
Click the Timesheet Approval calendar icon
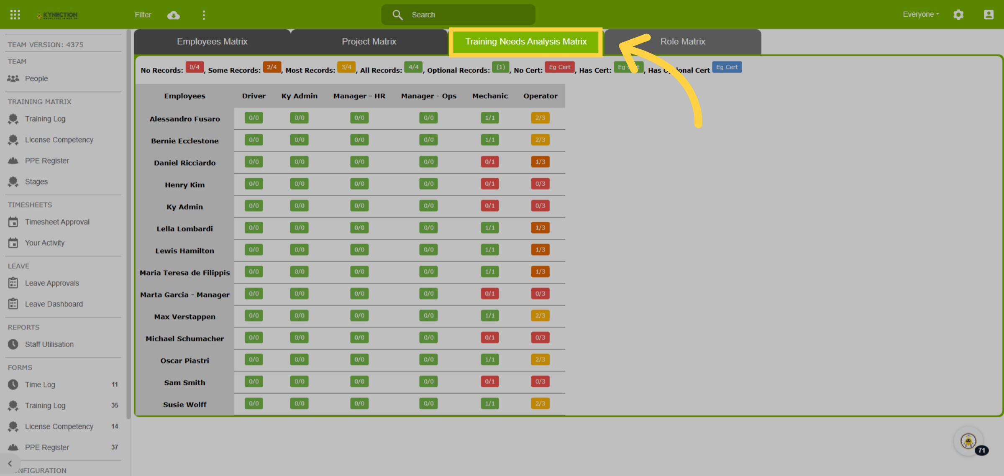coord(13,222)
